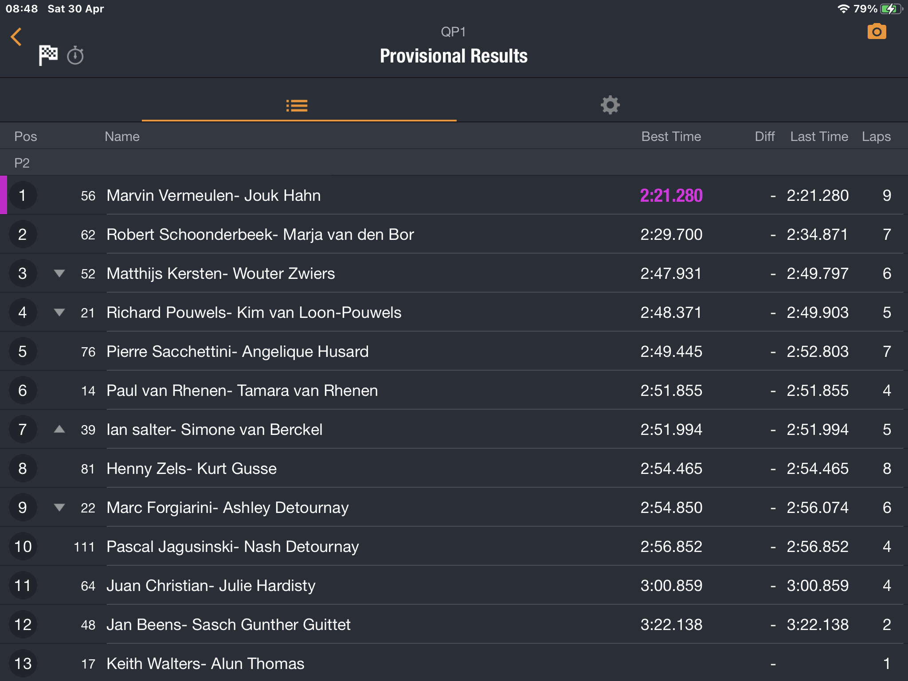Open the checkered flag results view
The image size is (908, 681).
pyautogui.click(x=48, y=55)
